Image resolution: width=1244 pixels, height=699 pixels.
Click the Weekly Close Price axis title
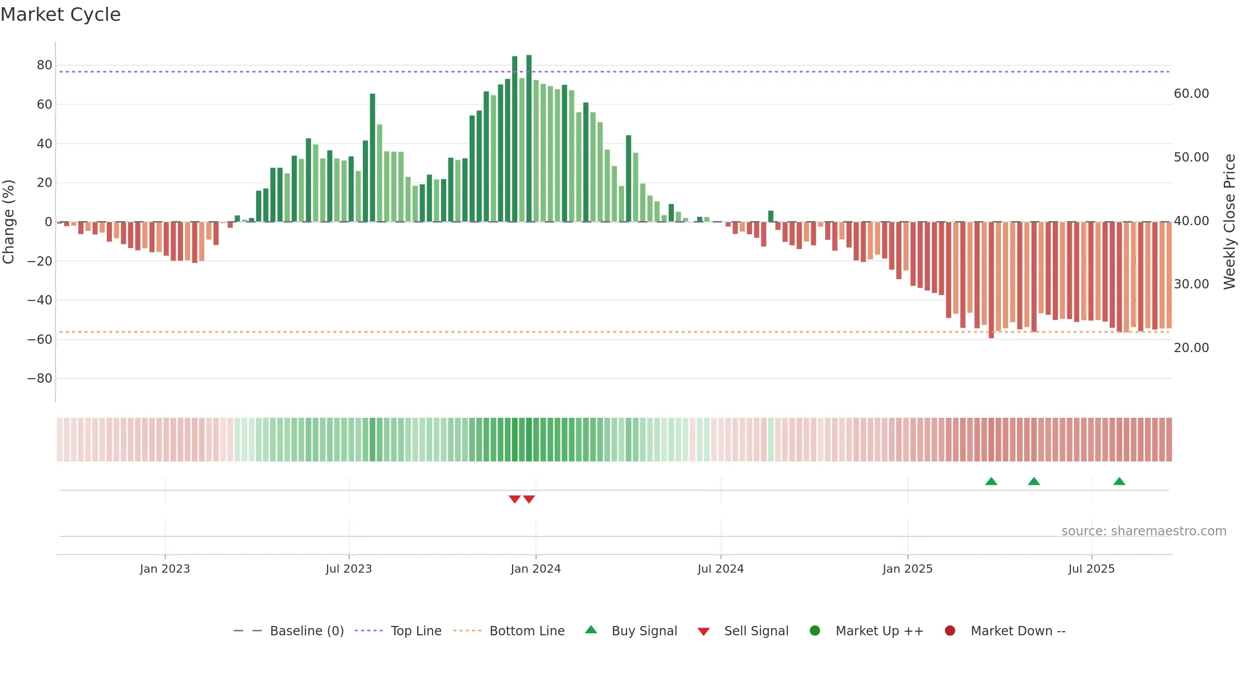coord(1229,222)
